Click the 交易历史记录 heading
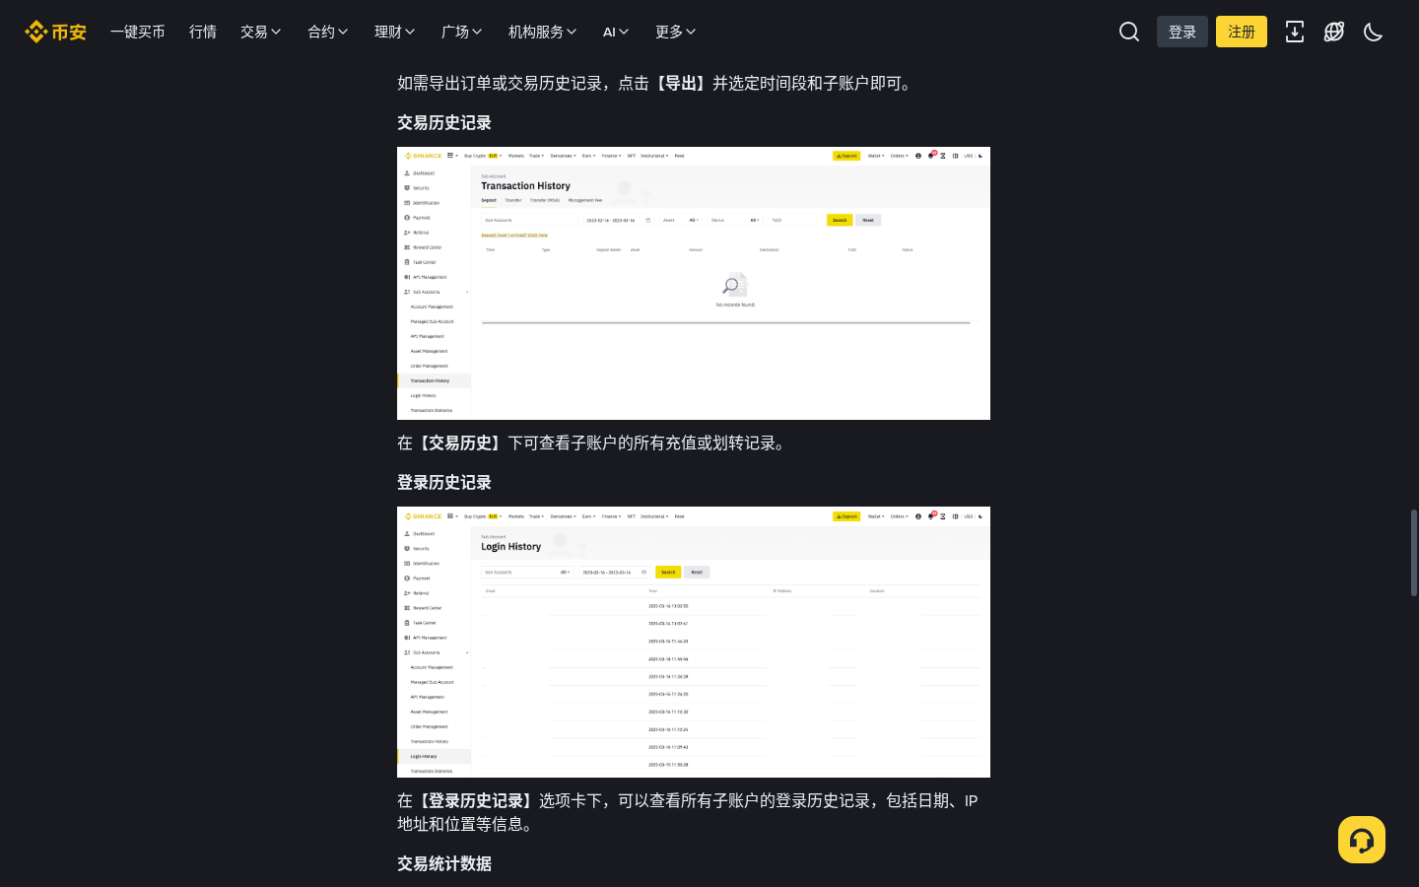 [x=444, y=123]
